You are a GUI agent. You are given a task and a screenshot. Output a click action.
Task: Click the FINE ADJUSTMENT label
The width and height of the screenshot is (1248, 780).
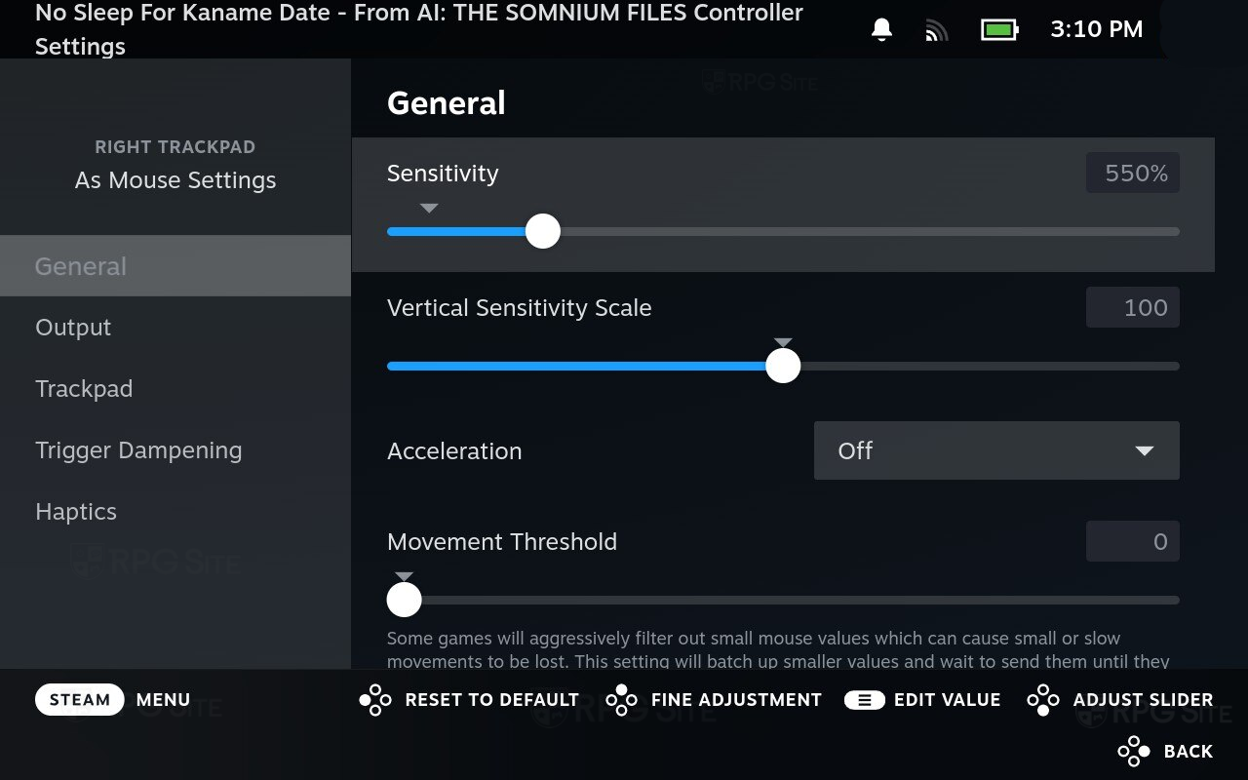pyautogui.click(x=736, y=700)
